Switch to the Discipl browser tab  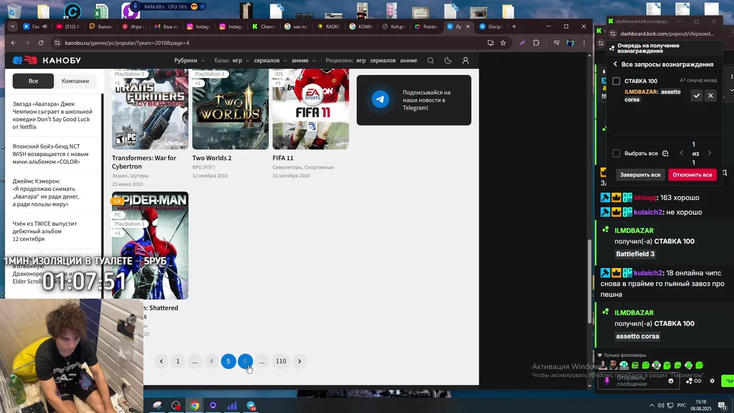pos(491,26)
